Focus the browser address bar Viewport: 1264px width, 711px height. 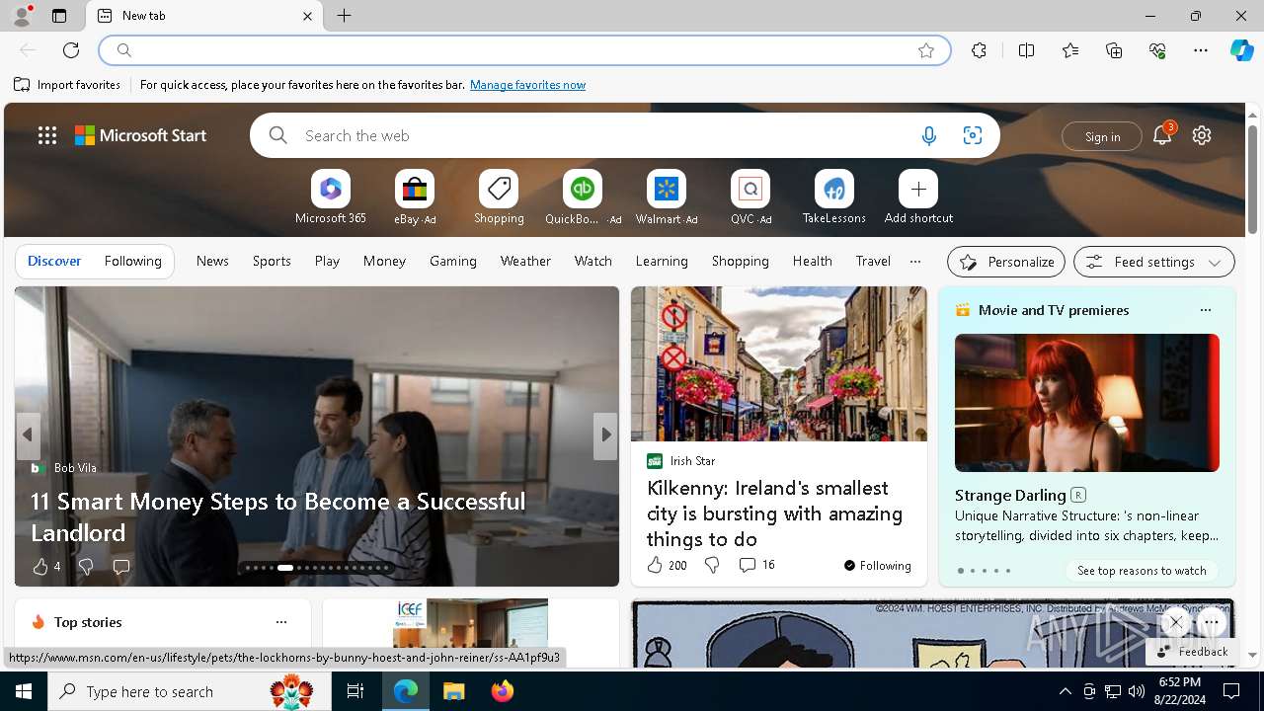523,50
